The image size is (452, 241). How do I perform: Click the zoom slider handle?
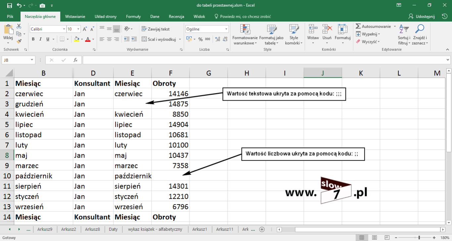(419, 237)
